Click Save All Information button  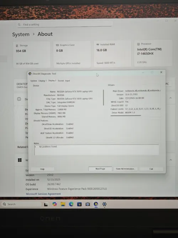[126, 169]
